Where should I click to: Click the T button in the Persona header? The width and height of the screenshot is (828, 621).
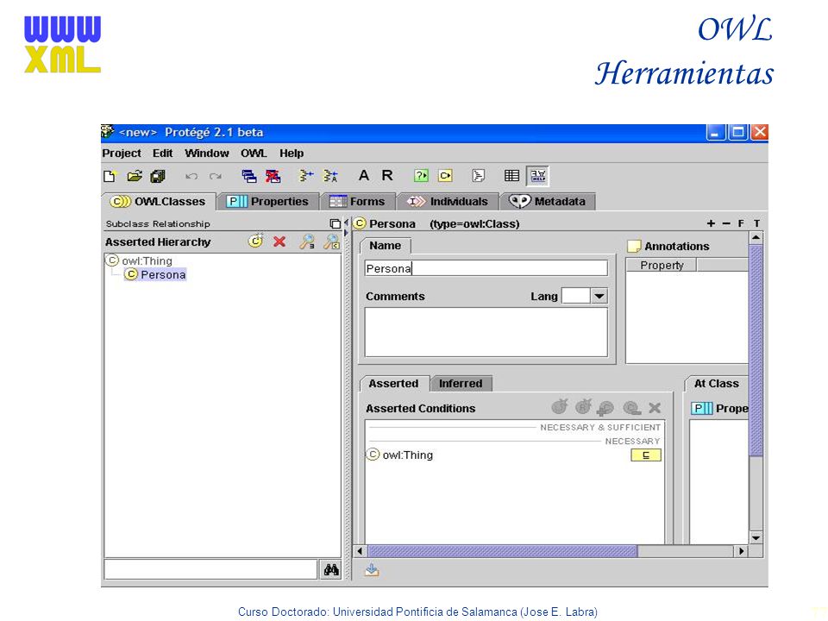point(756,224)
